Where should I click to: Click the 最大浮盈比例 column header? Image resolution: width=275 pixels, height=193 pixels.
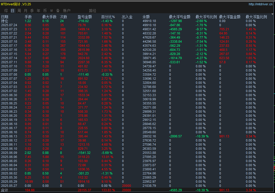point(256,17)
